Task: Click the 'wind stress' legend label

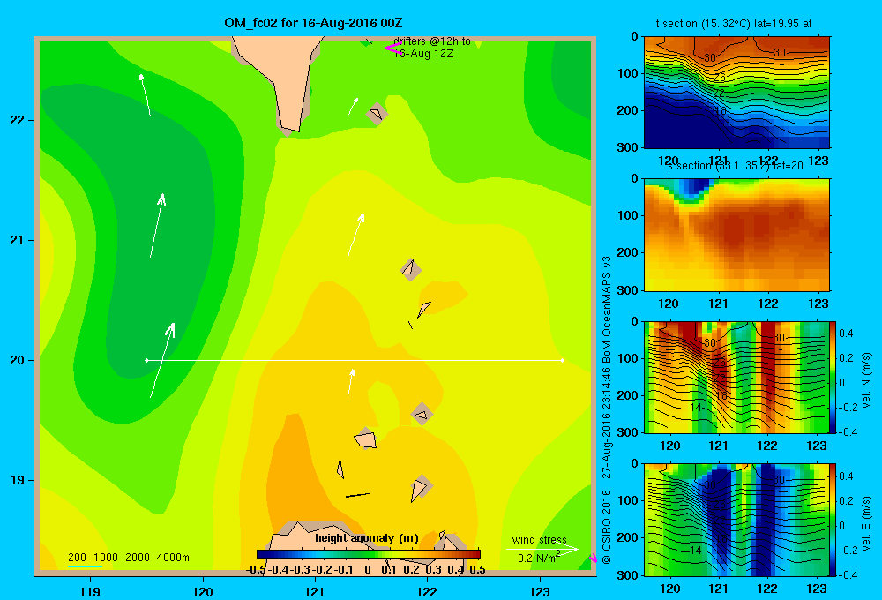Action: point(540,539)
